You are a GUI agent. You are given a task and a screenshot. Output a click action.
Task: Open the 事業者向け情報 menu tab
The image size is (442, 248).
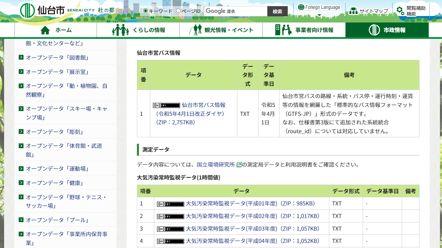coord(304,30)
